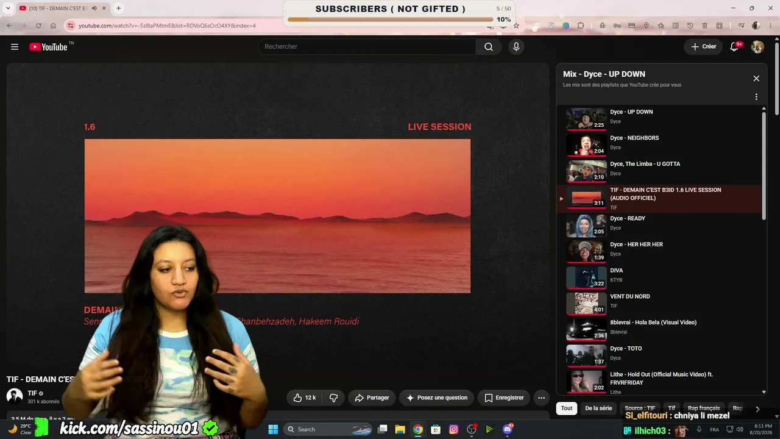
Task: Open the tab search dropdown arrow
Action: (x=8, y=8)
